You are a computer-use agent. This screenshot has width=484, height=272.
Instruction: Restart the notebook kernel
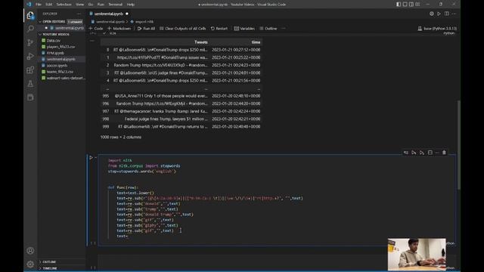(219, 29)
